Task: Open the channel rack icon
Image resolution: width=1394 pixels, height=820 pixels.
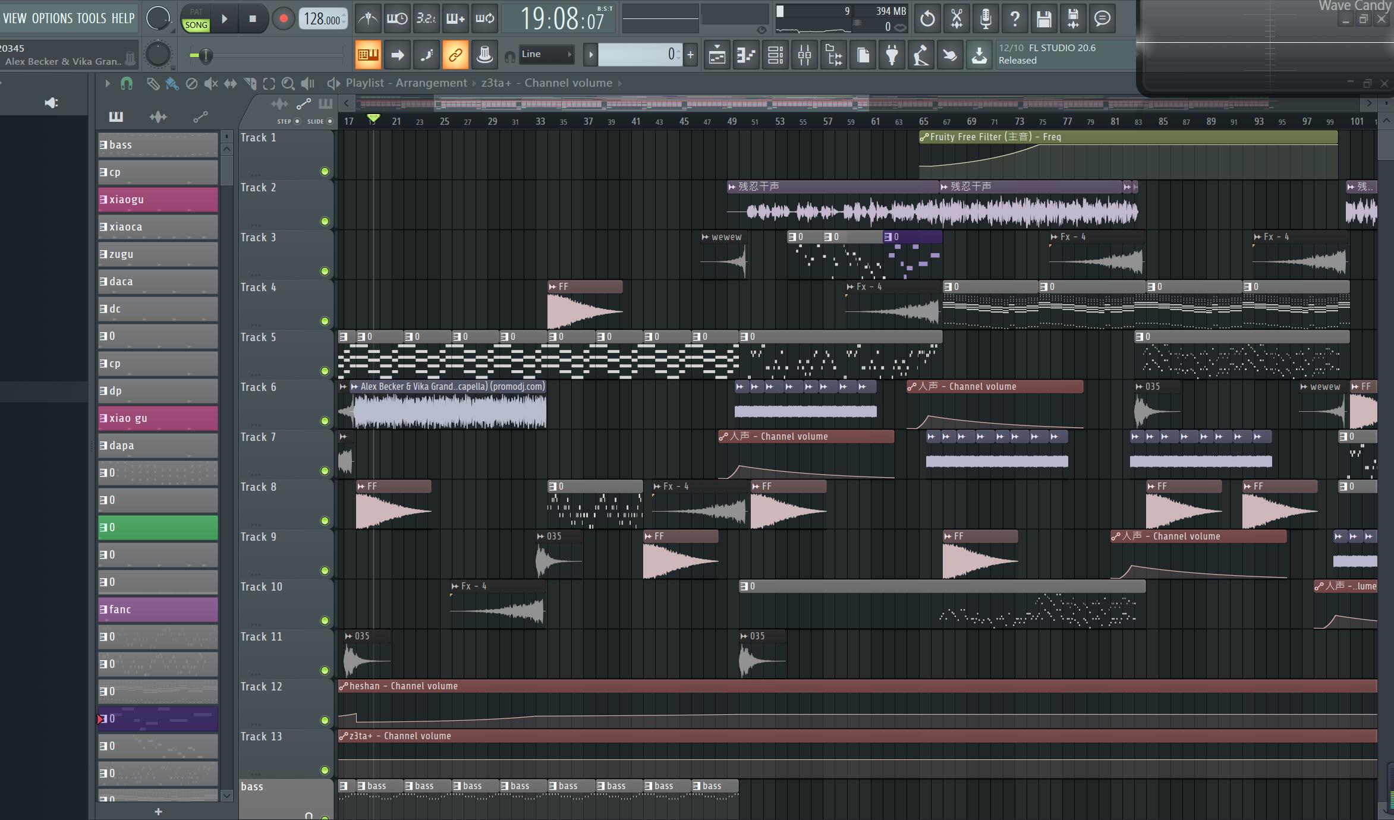Action: click(775, 55)
